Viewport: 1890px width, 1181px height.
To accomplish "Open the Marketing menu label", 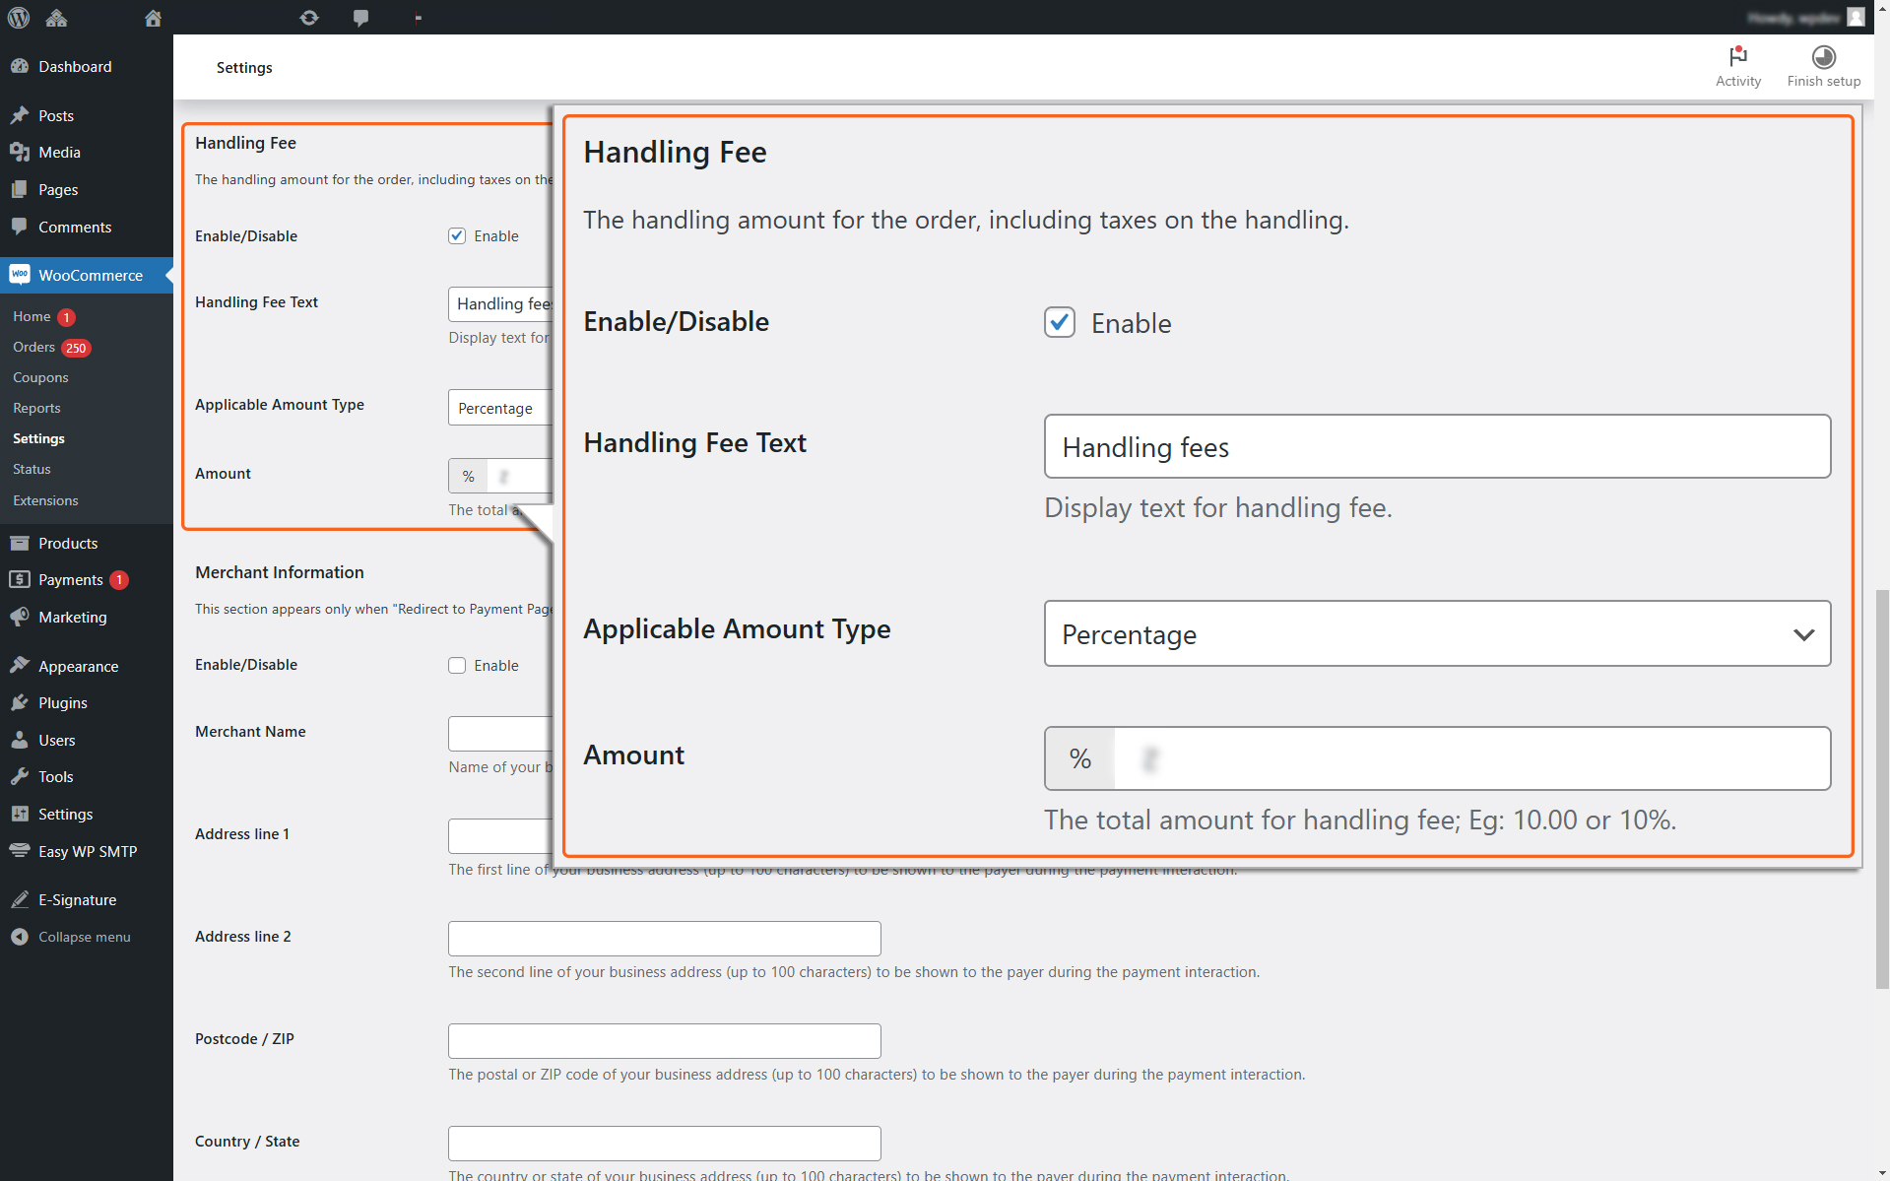I will (x=73, y=617).
